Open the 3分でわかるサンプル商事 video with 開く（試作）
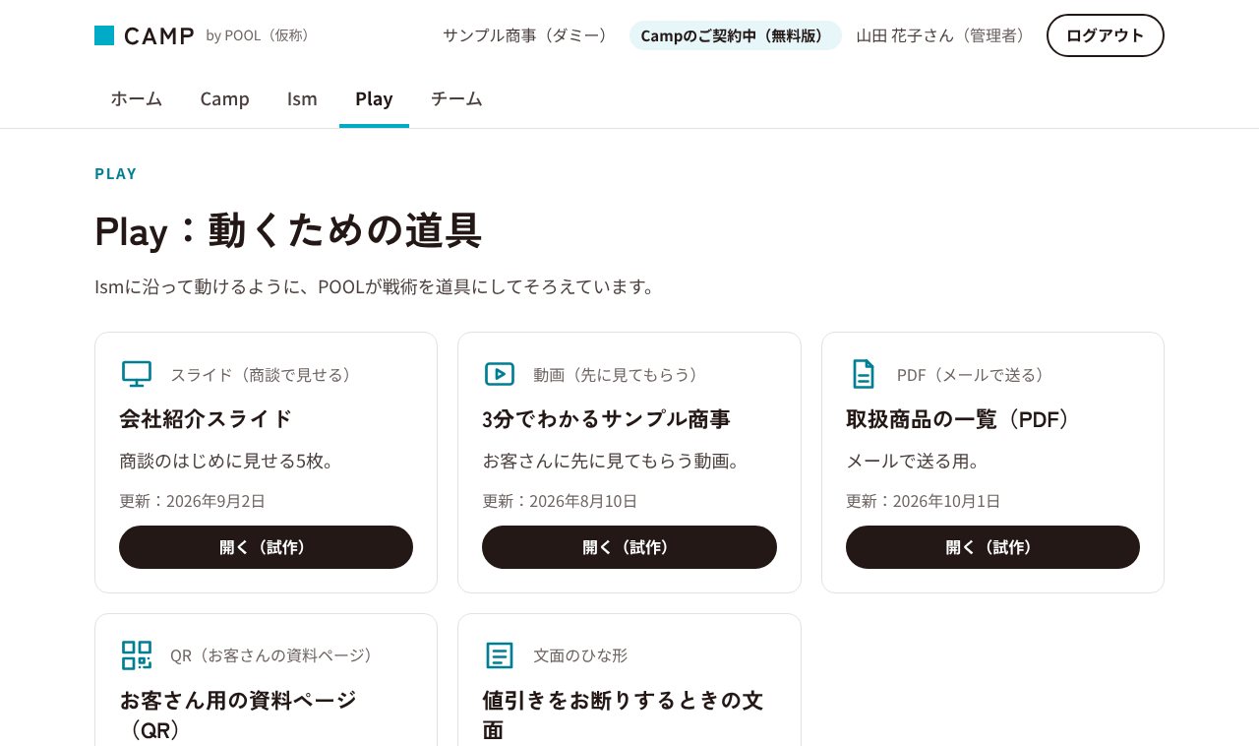Screen dimensions: 1259x746 [x=629, y=547]
